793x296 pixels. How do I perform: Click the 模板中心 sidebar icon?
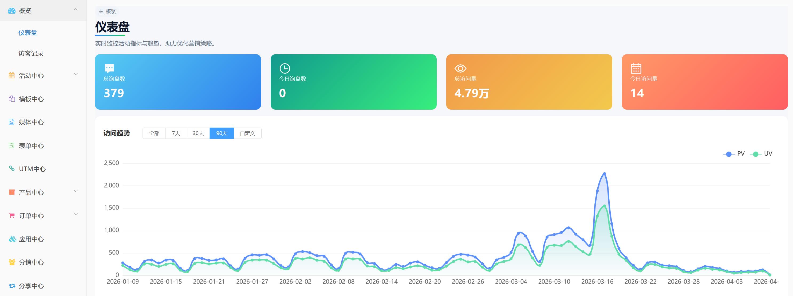tap(12, 99)
